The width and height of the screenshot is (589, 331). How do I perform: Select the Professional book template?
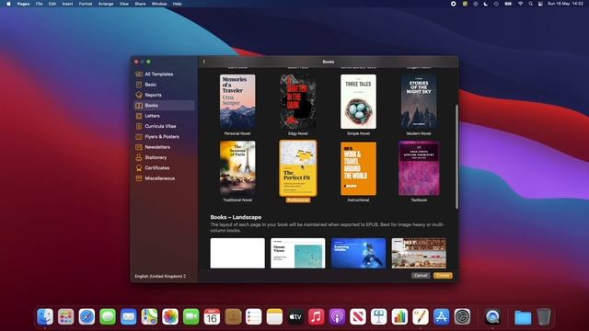click(x=298, y=168)
